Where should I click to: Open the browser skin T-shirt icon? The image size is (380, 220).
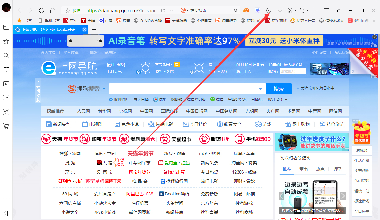coord(339,10)
